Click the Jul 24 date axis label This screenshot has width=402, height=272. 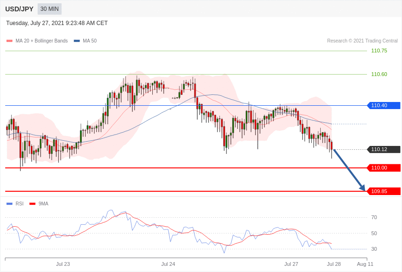tap(168, 264)
